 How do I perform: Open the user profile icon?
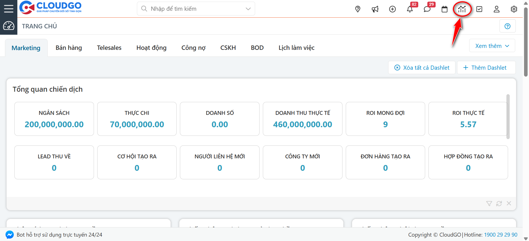coord(496,9)
